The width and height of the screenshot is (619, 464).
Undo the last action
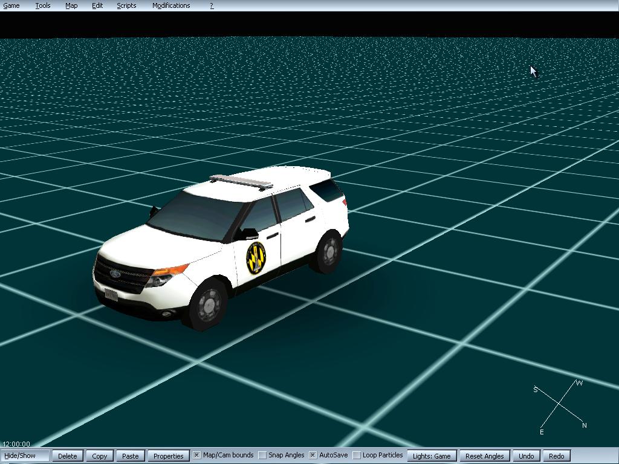[x=526, y=456]
